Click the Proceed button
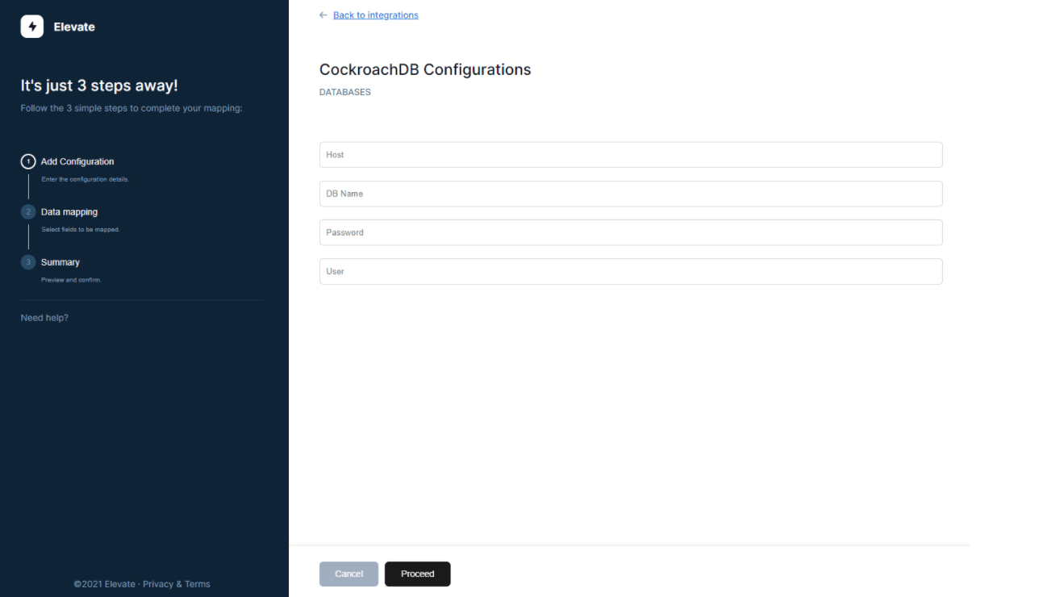This screenshot has height=597, width=1047. (x=418, y=574)
